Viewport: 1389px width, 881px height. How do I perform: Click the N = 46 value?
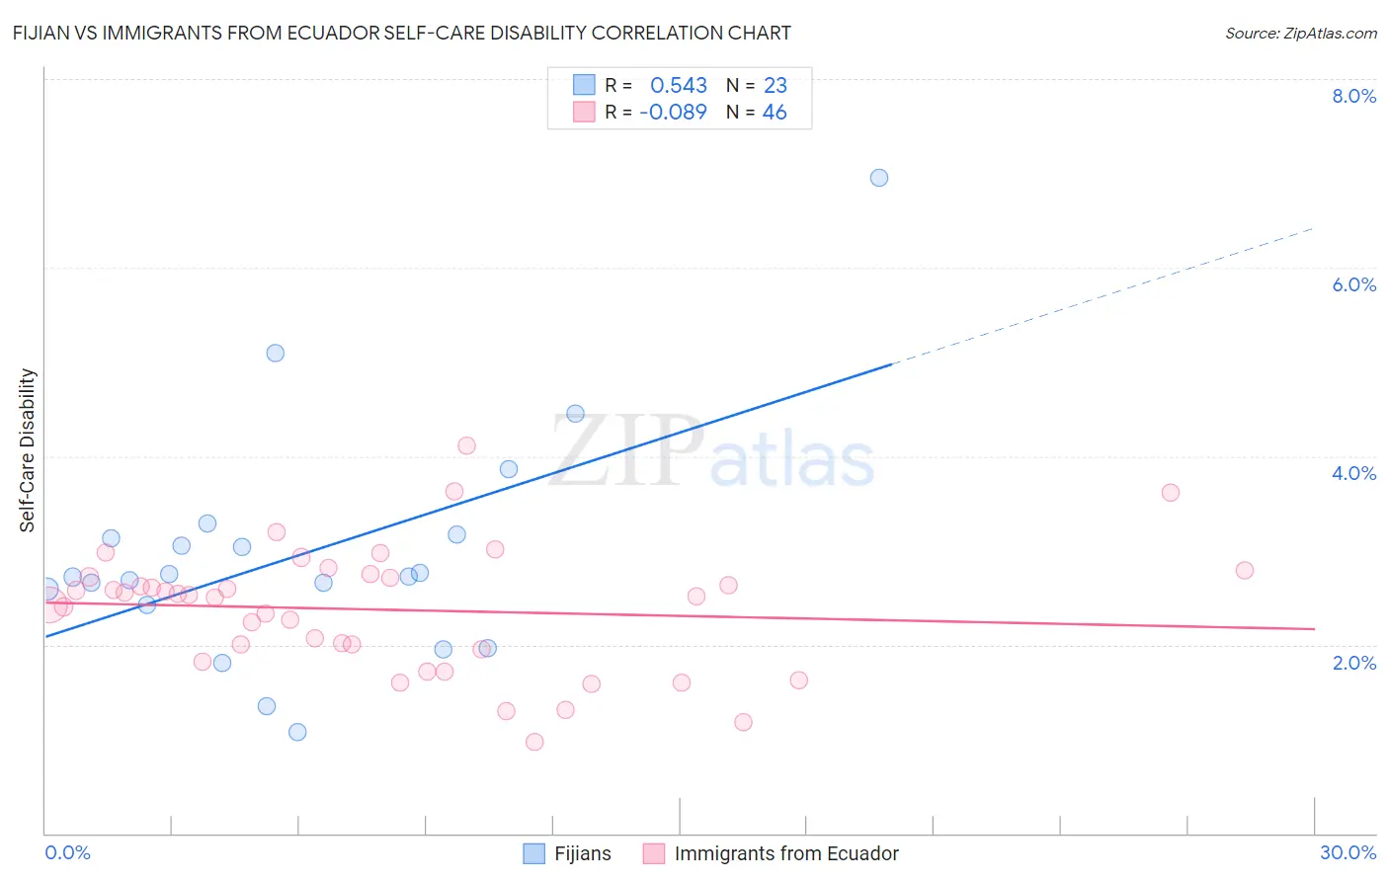click(x=757, y=112)
